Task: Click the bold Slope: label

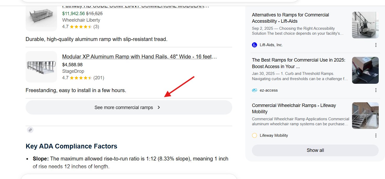Action: 41,159
